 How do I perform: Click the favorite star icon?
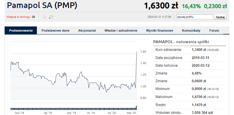44,17
